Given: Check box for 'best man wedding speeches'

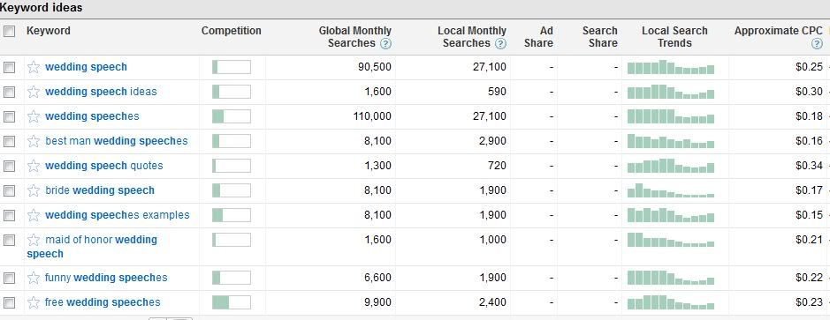Looking at the screenshot, I should [x=9, y=141].
